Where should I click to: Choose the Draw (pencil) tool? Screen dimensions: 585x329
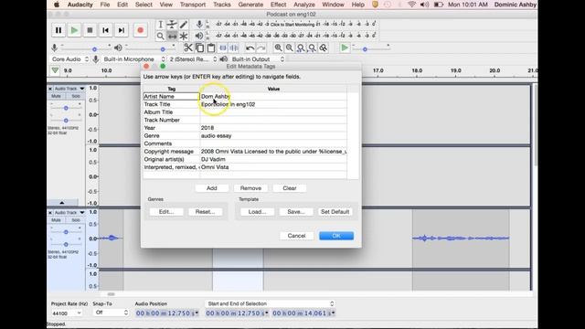pos(183,25)
